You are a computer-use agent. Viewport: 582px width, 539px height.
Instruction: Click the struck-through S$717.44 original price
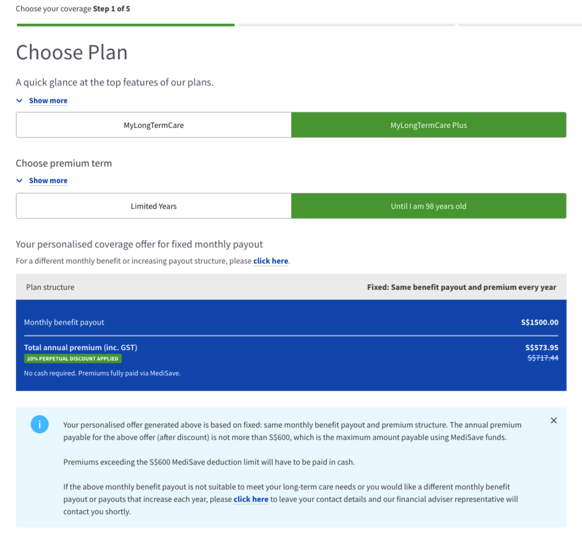543,358
